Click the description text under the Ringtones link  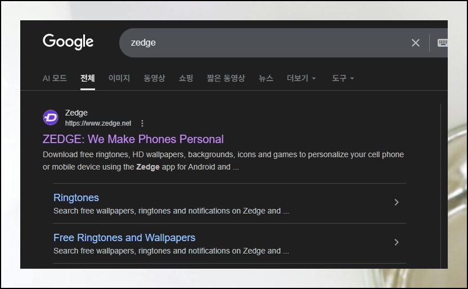pos(171,211)
